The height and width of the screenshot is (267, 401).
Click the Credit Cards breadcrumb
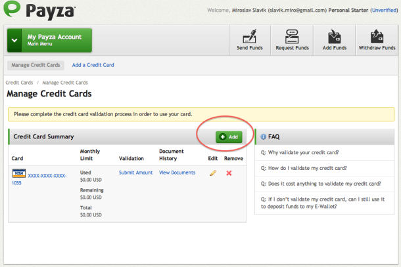click(19, 83)
